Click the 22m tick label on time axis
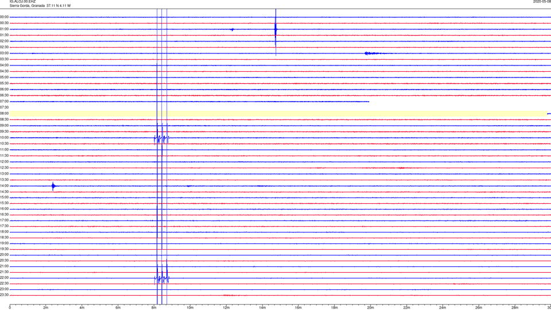551x310 pixels. point(406,308)
